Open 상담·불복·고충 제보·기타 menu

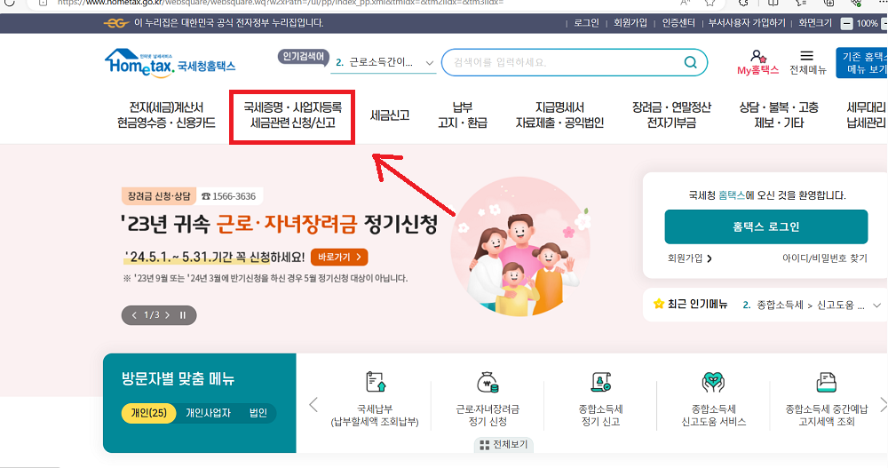pyautogui.click(x=779, y=115)
